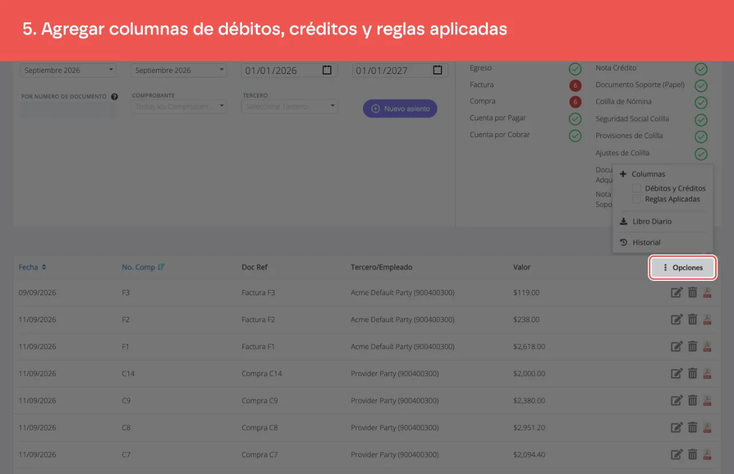Click the trash icon on row C7
This screenshot has height=474, width=734.
pos(693,455)
